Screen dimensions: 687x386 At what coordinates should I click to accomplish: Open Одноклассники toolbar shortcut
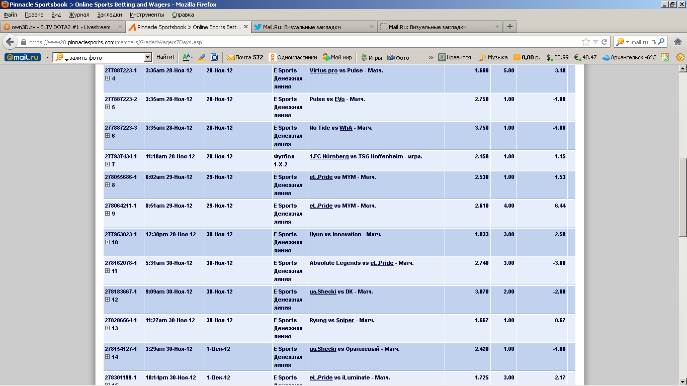293,57
